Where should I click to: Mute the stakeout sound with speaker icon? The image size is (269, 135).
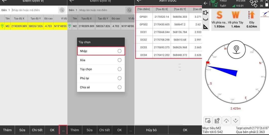[206, 13]
